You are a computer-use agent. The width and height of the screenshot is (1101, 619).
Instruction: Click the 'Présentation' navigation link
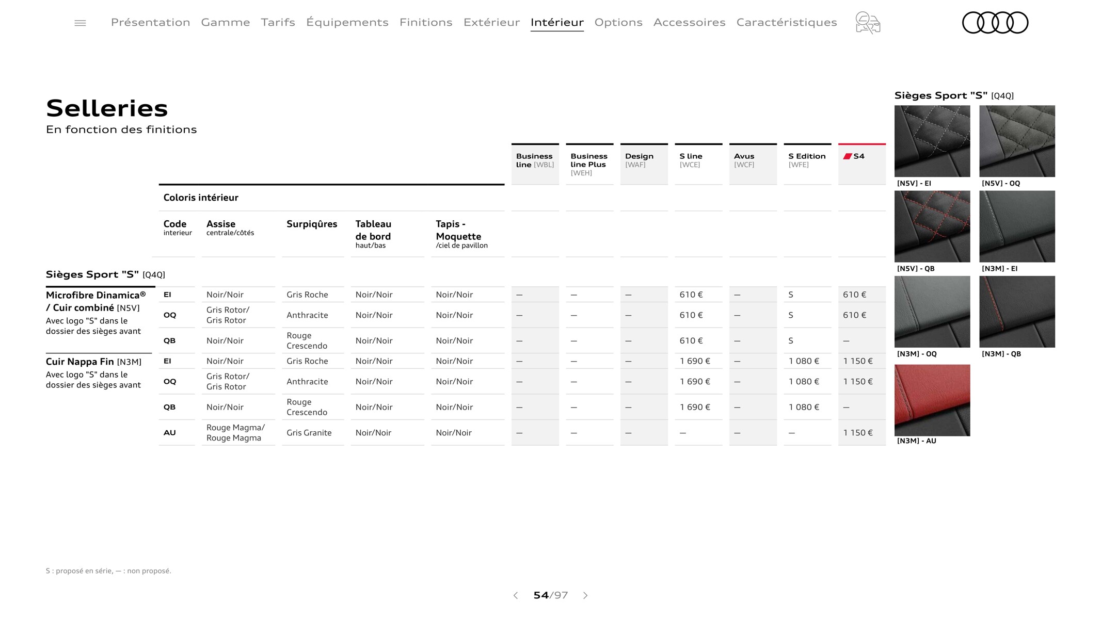150,22
